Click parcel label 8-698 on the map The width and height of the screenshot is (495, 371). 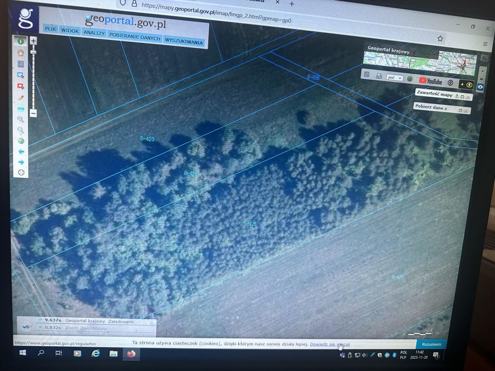point(313,77)
